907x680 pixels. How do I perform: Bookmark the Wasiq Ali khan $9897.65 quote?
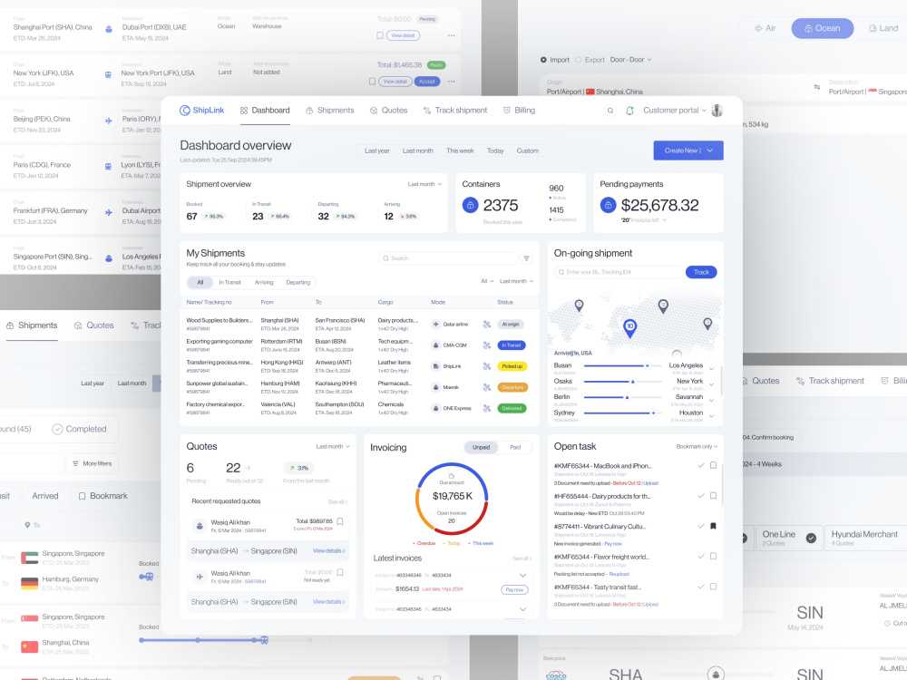[x=340, y=521]
